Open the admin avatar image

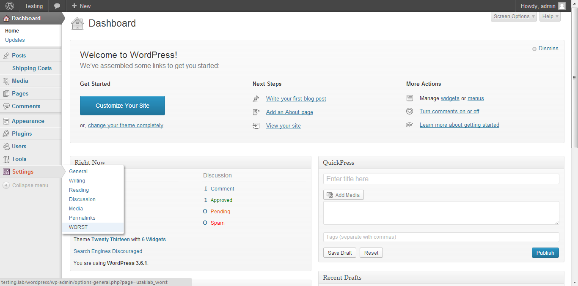pyautogui.click(x=561, y=6)
